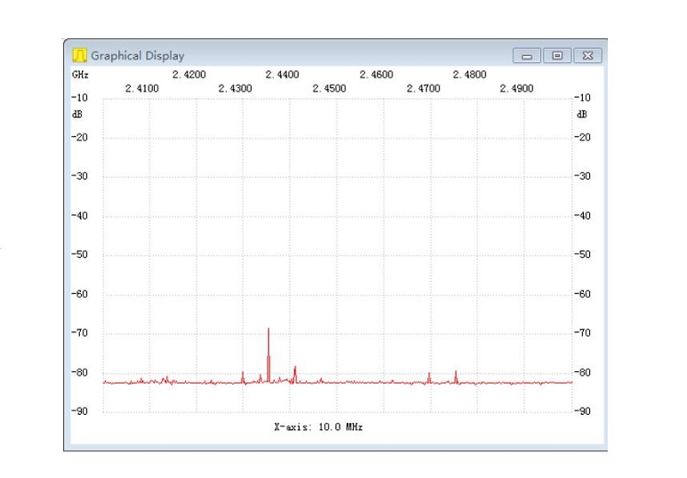Click the right -60 dB scale label
687x478 pixels.
click(582, 294)
